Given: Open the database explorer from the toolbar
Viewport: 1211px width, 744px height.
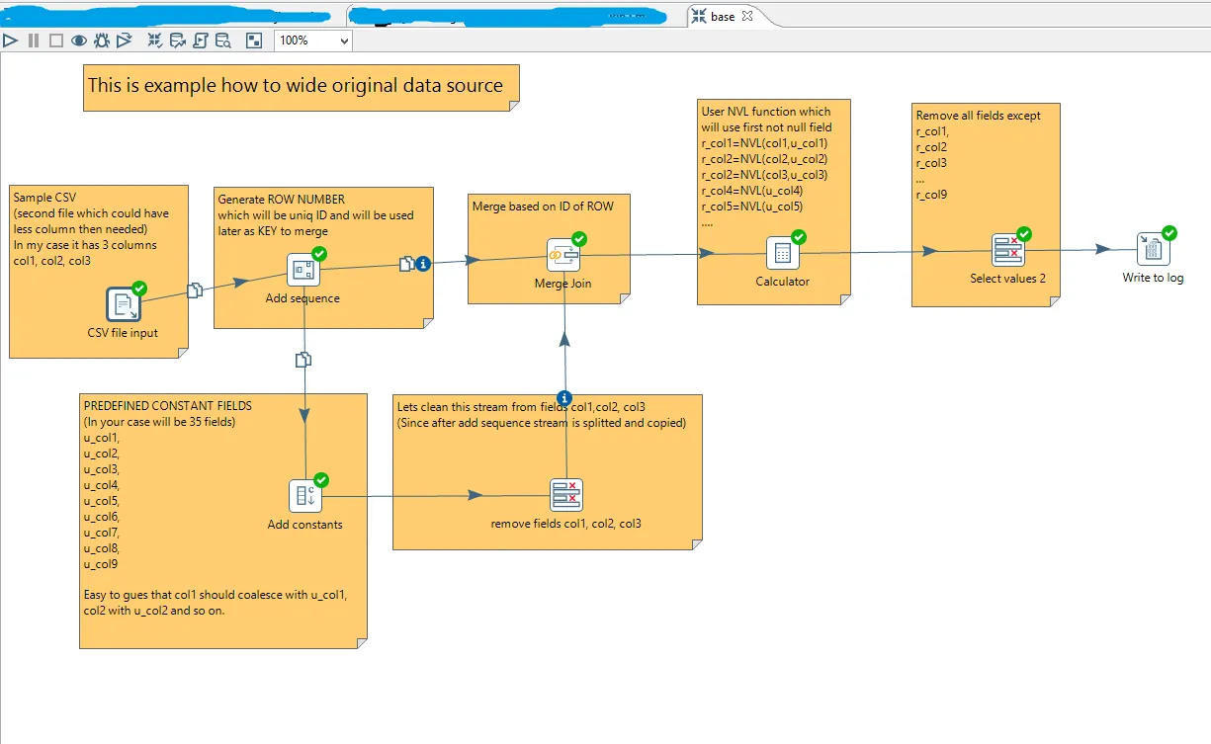Looking at the screenshot, I should (223, 41).
